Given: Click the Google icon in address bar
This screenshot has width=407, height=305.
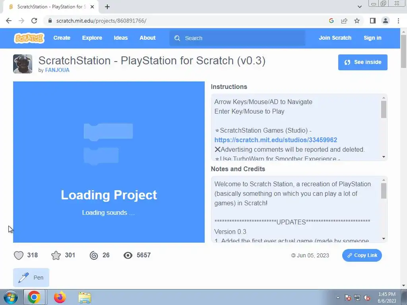Looking at the screenshot, I should 331,21.
